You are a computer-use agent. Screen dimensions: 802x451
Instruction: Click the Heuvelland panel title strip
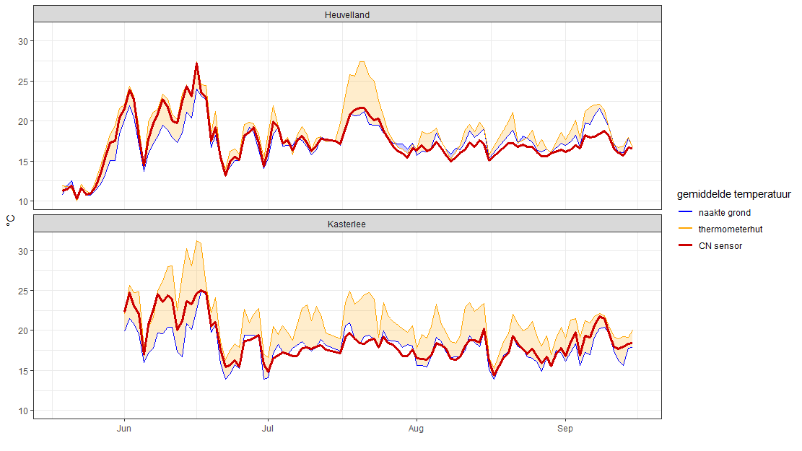tap(346, 14)
